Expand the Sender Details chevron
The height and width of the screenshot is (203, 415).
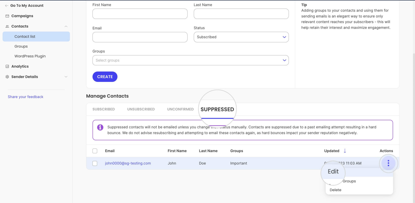(66, 77)
